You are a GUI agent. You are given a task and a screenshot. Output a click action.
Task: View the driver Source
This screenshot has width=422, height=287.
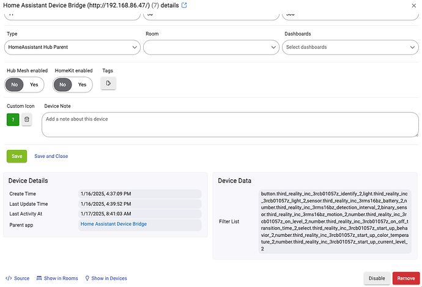pos(18,278)
